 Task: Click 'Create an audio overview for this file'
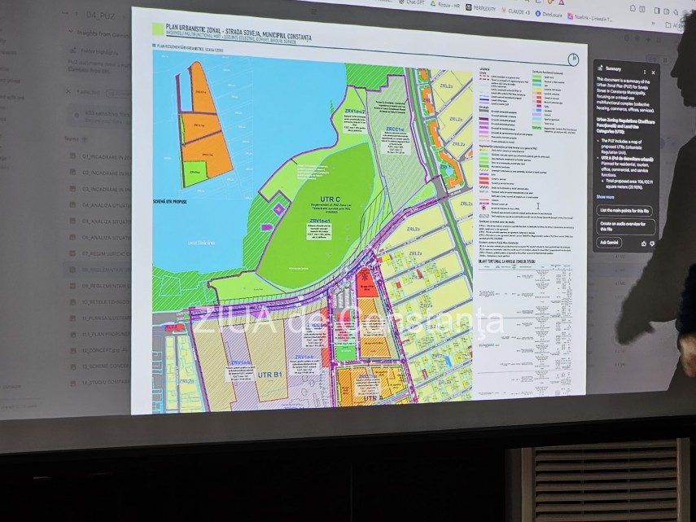click(x=624, y=226)
